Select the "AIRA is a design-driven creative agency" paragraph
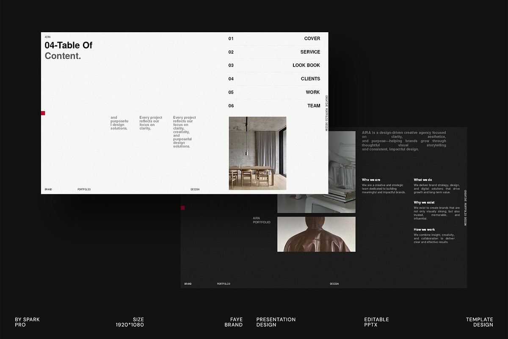Image resolution: width=508 pixels, height=339 pixels. 404,141
